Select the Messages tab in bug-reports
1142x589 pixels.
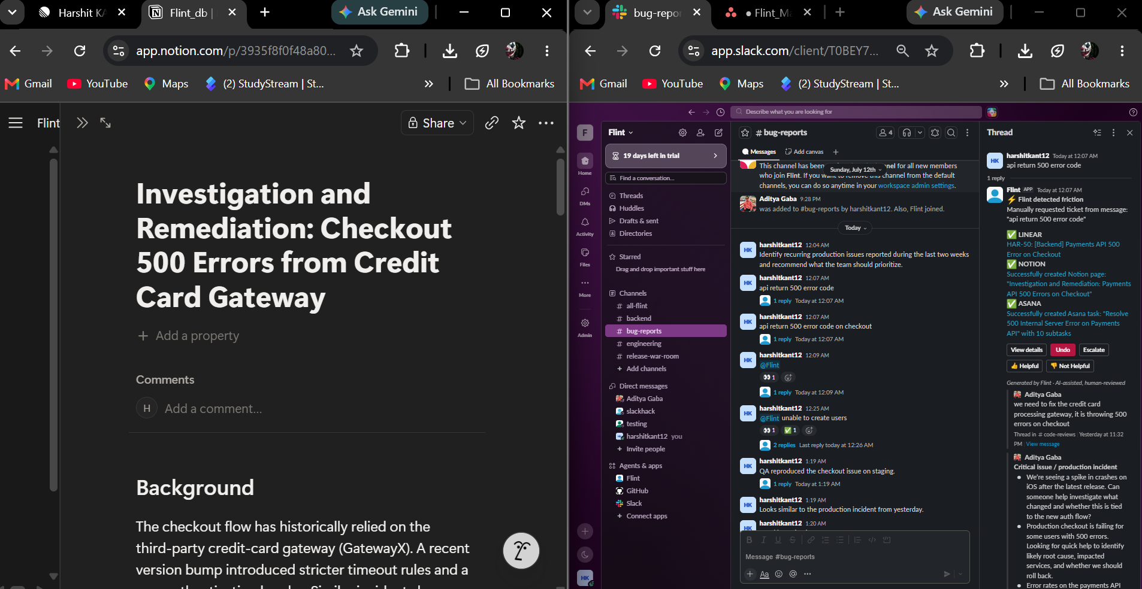(759, 152)
